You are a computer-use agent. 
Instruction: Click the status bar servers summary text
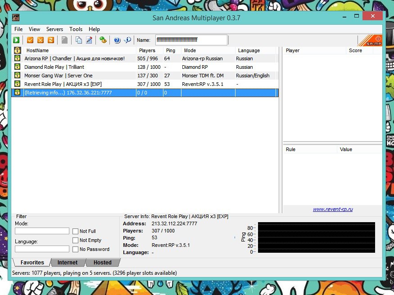coord(94,273)
